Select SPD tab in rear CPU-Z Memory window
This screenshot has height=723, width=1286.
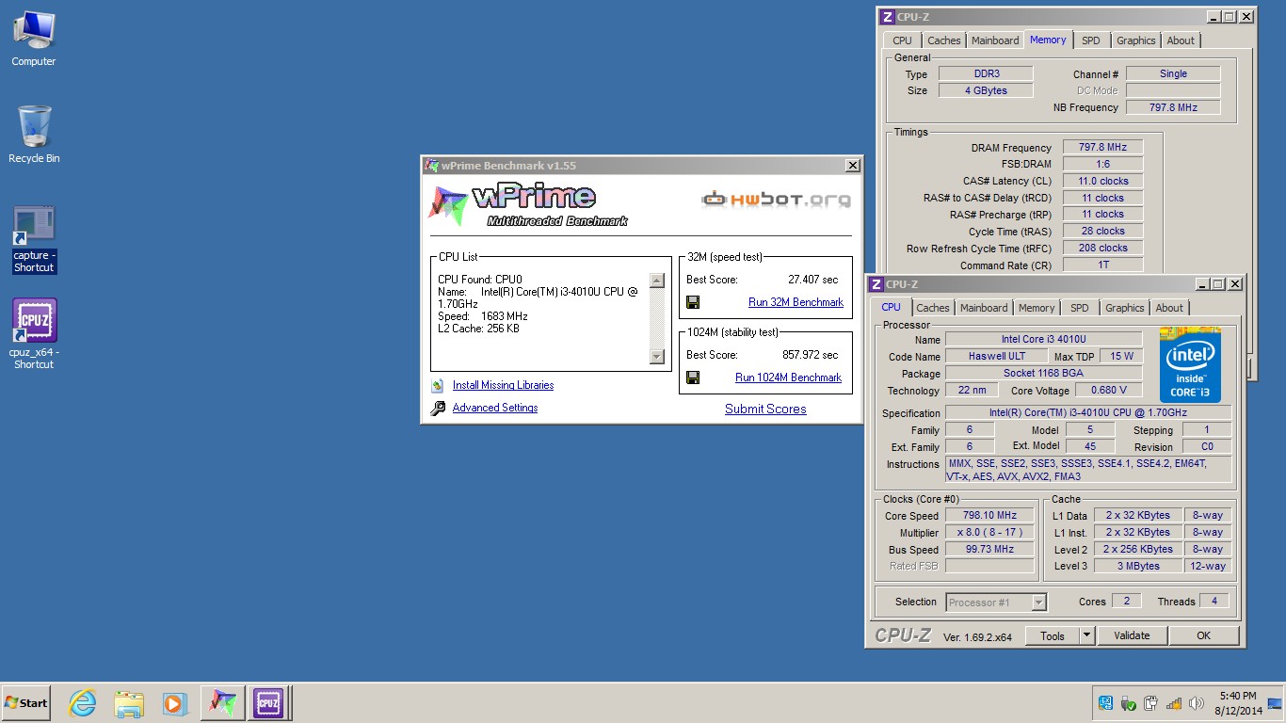pos(1090,40)
